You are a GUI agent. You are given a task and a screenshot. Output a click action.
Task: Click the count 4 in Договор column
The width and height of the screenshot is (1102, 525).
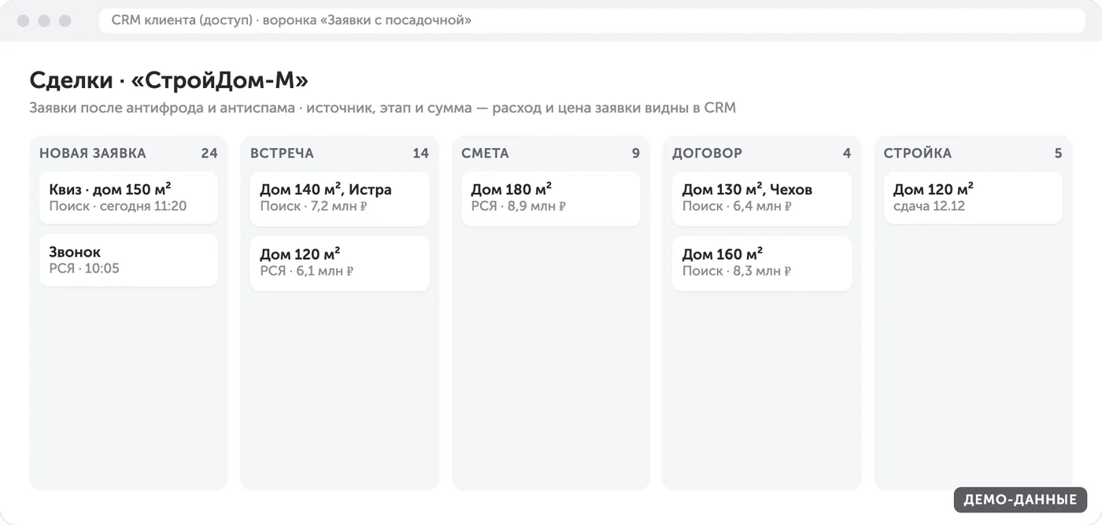pos(847,153)
